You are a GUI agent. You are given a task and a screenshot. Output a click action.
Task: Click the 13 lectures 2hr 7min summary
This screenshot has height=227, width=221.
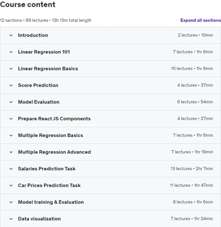point(192,168)
